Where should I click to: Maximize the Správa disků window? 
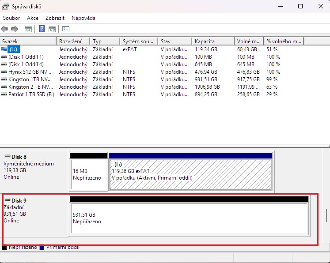coord(300,6)
